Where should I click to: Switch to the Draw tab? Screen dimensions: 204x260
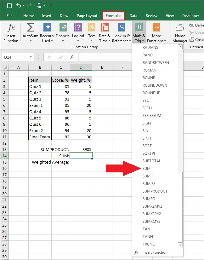(64, 16)
